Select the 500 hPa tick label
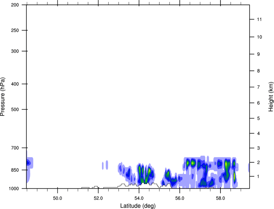This screenshot has width=274, height=209. pos(15,110)
